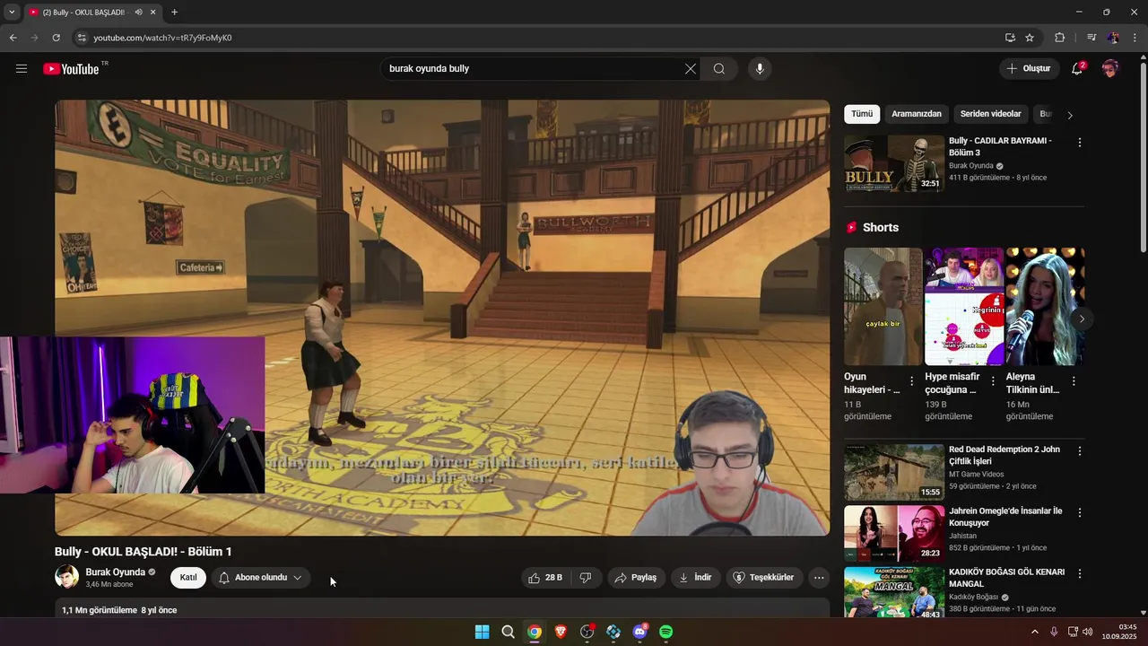Select the Aramanızdan filter chip

pos(917,114)
